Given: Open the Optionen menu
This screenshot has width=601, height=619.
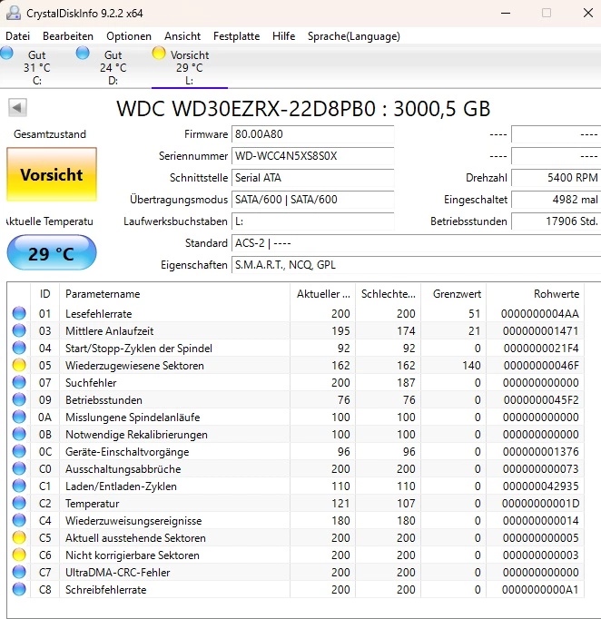Looking at the screenshot, I should click(129, 36).
